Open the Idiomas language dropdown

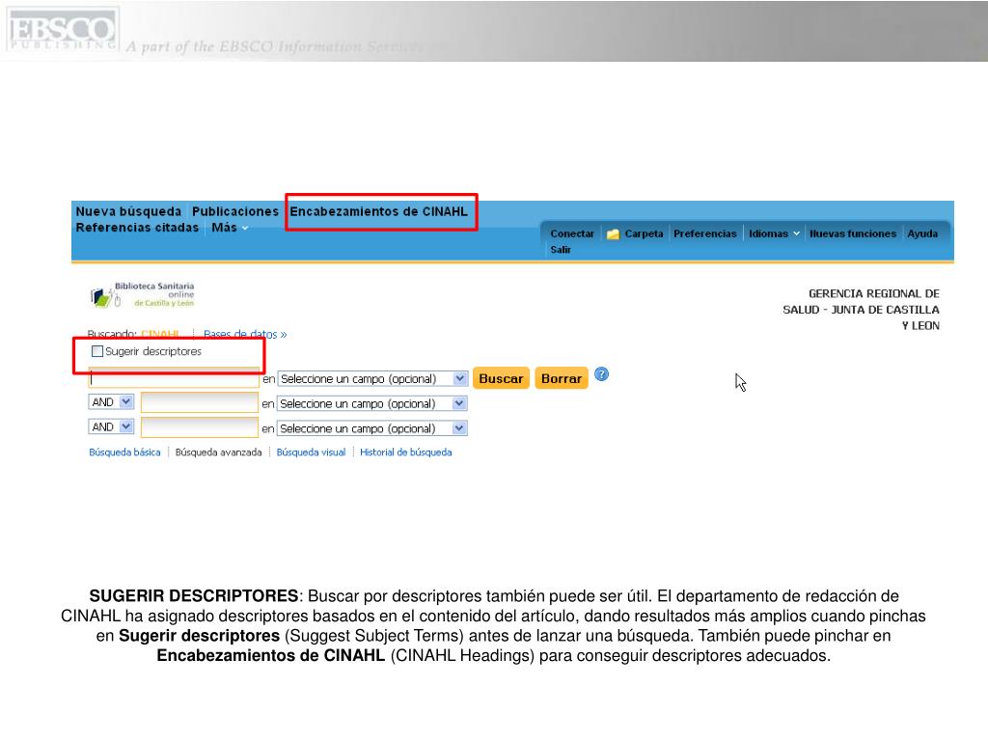775,233
